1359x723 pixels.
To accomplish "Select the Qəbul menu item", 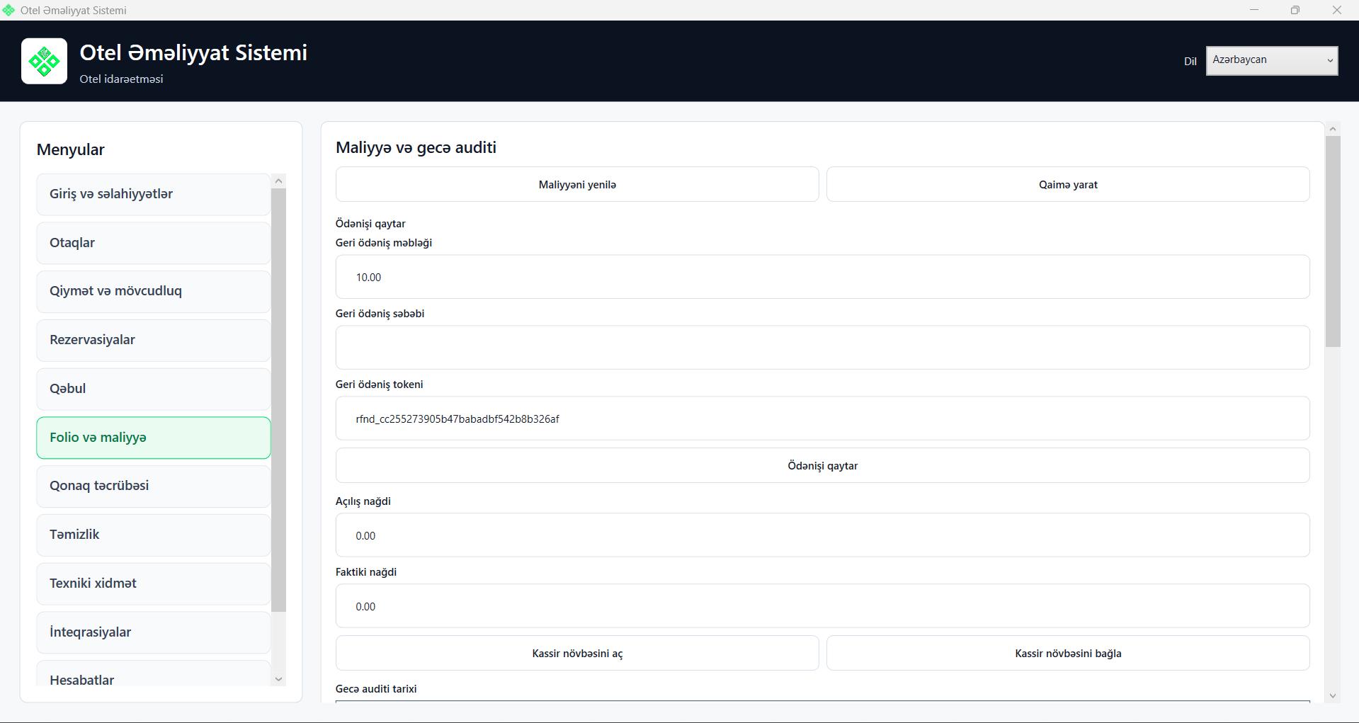I will click(x=153, y=389).
